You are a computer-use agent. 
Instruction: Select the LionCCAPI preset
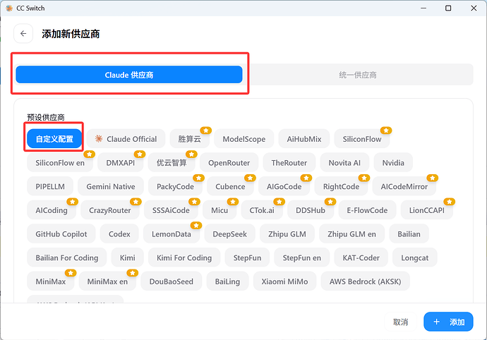click(x=427, y=210)
